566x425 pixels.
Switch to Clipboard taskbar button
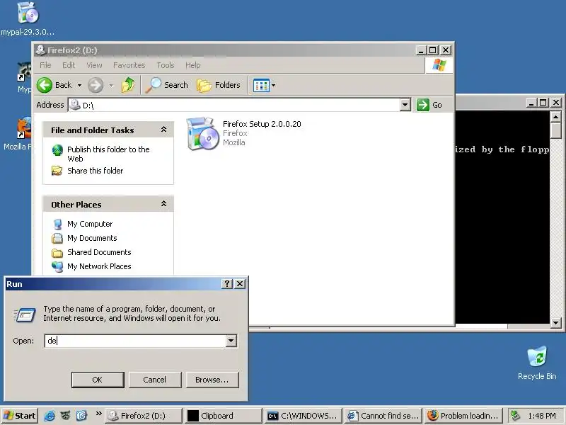224,416
